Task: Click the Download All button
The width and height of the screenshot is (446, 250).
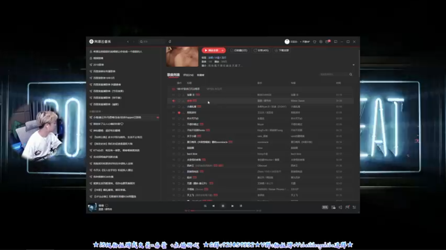Action: pos(282,51)
